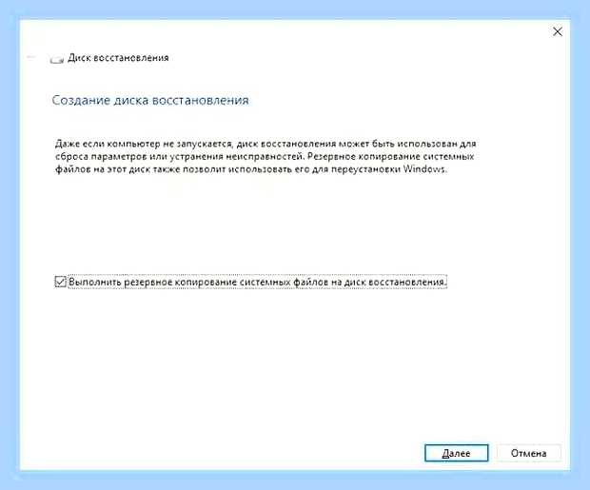Uncheck the system files backup checkbox
This screenshot has width=590, height=490.
pyautogui.click(x=60, y=282)
